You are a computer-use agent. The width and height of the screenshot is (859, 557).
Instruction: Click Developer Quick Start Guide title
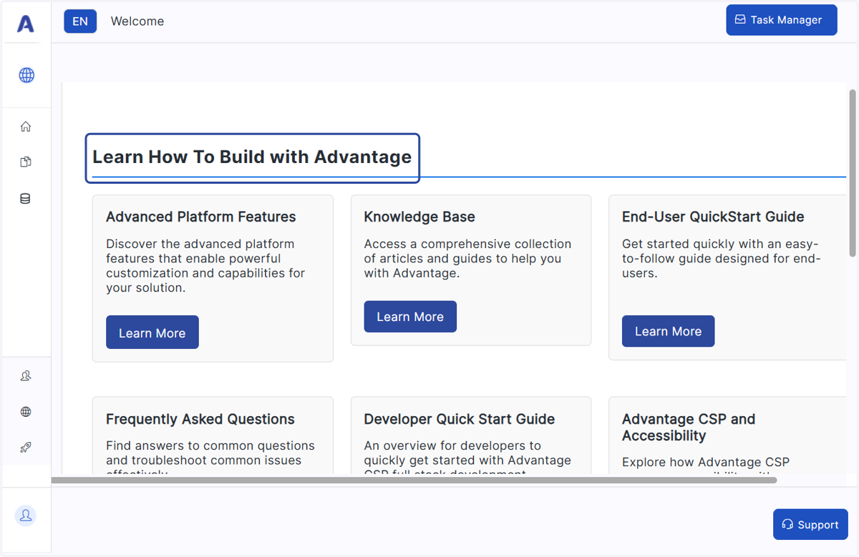[x=460, y=419]
